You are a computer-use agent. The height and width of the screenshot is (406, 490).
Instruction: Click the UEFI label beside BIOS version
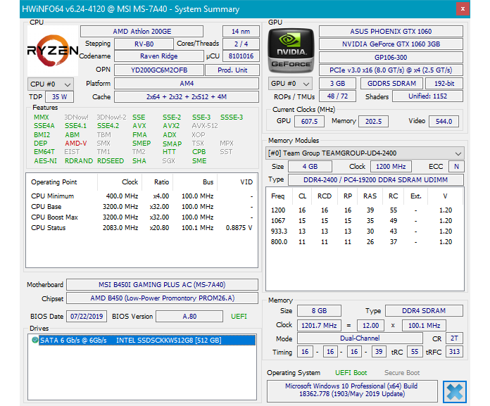tap(239, 317)
